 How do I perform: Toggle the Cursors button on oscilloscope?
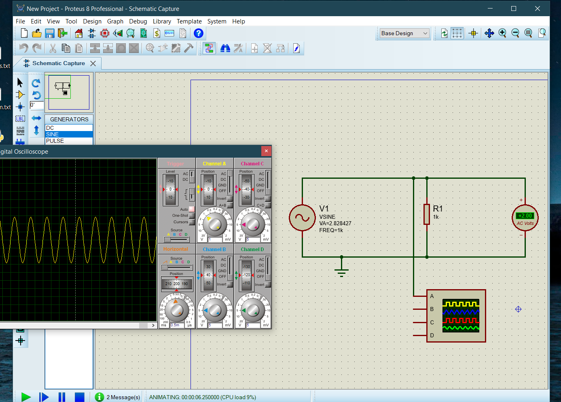(192, 222)
